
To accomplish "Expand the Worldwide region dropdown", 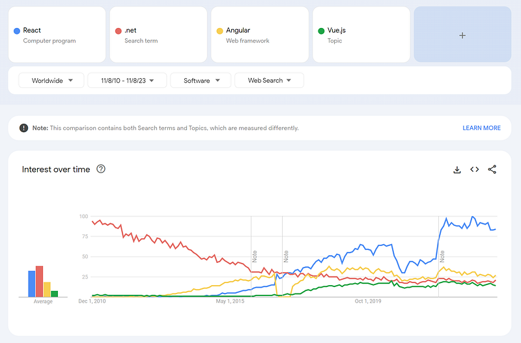I will click(51, 80).
